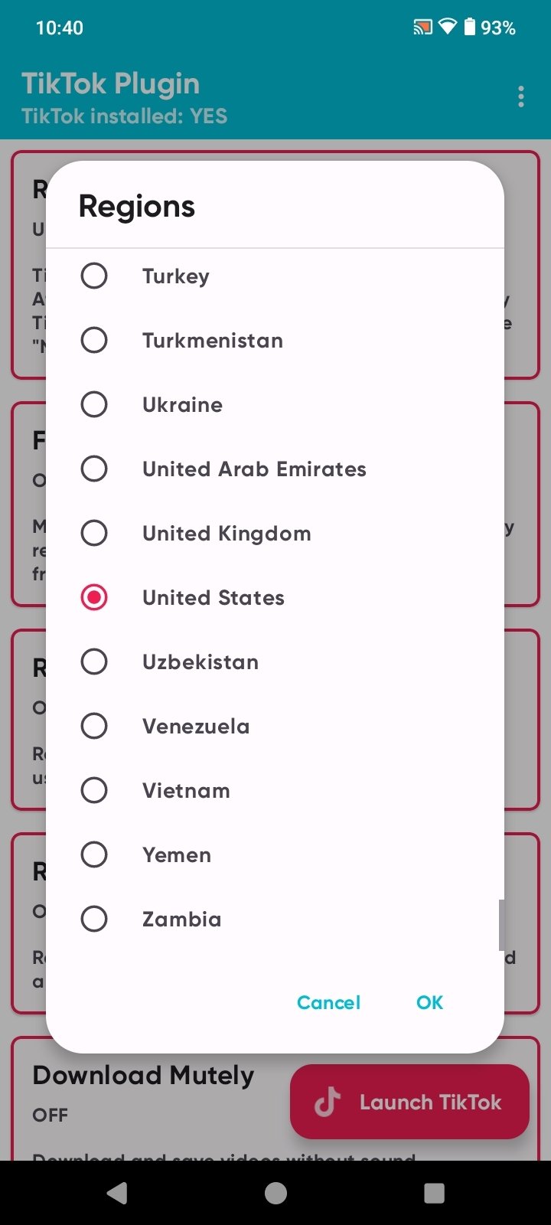Tap the battery icon in status bar
The image size is (551, 1225).
[x=469, y=28]
